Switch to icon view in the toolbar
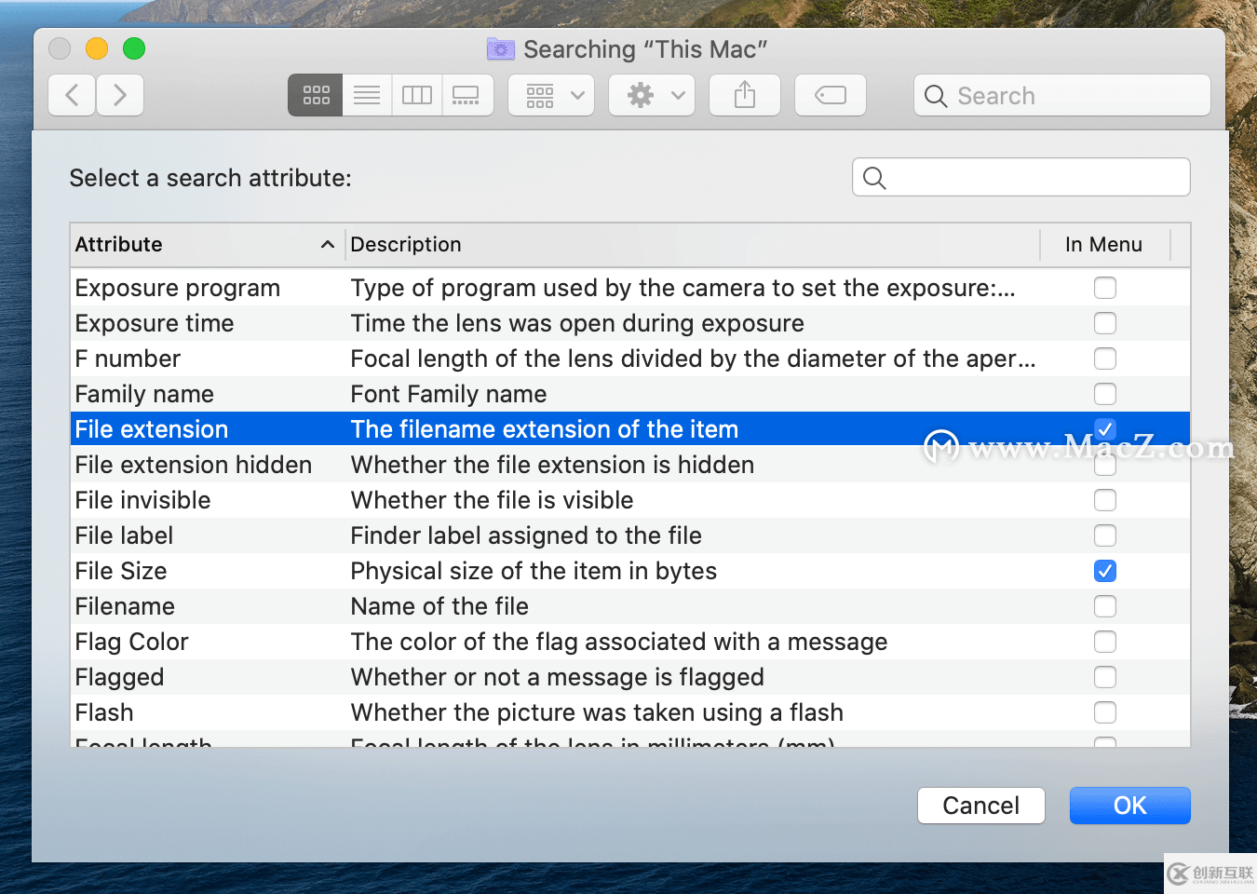The height and width of the screenshot is (894, 1257). 315,94
